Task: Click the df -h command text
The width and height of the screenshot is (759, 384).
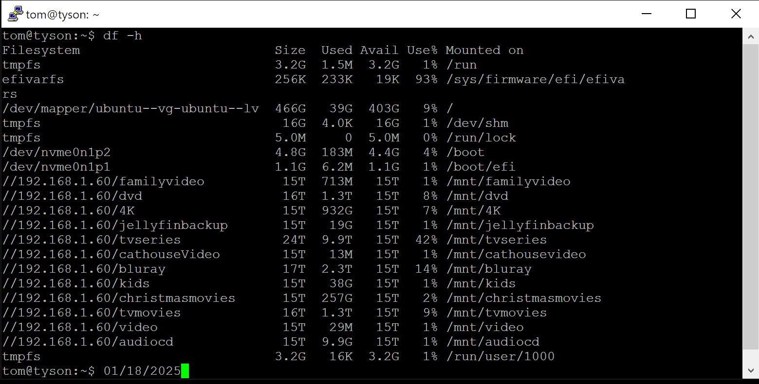Action: [x=122, y=36]
